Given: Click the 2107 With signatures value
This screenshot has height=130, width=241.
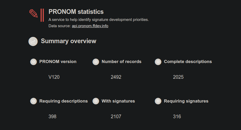Looking at the screenshot, I should (116, 116).
